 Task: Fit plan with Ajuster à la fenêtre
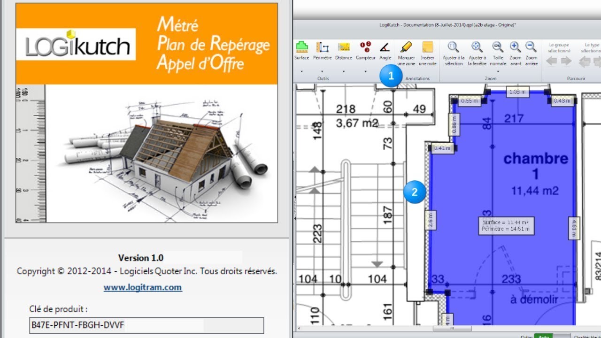477,54
